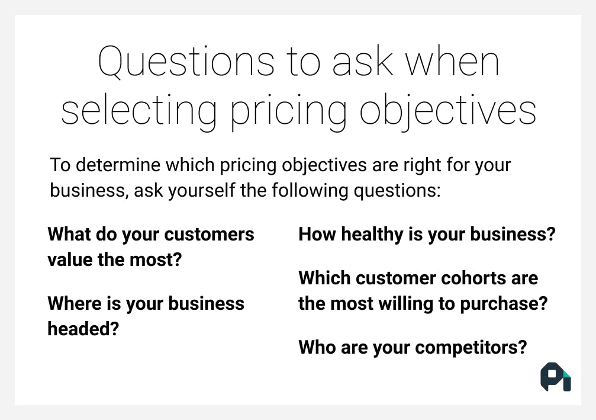The image size is (596, 420).
Task: Select the question "What do your customers value the most?"
Action: tap(150, 246)
